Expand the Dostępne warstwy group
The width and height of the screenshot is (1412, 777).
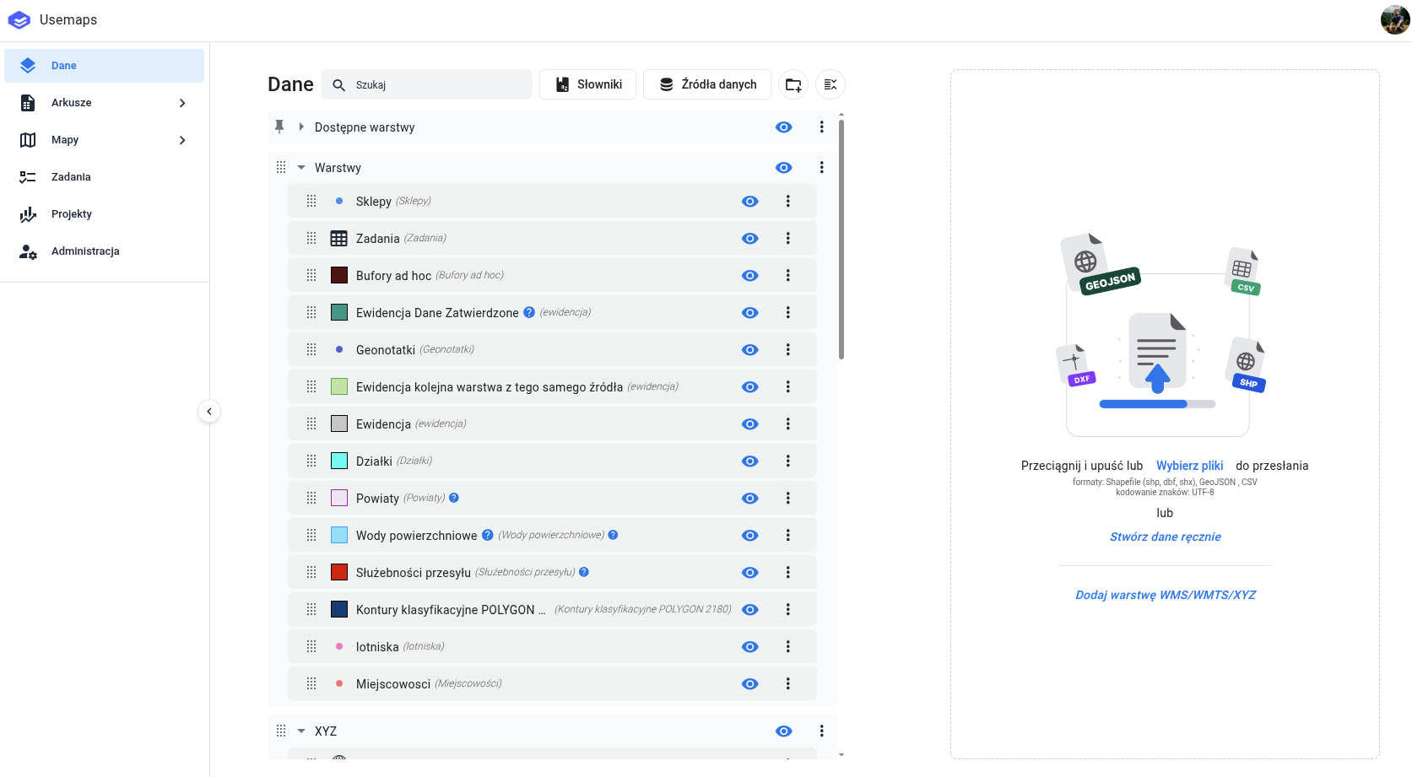[301, 127]
